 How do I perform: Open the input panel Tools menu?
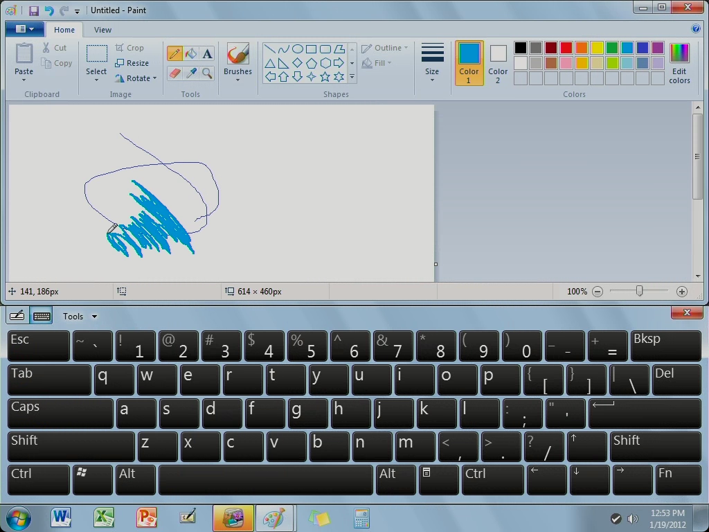[80, 317]
